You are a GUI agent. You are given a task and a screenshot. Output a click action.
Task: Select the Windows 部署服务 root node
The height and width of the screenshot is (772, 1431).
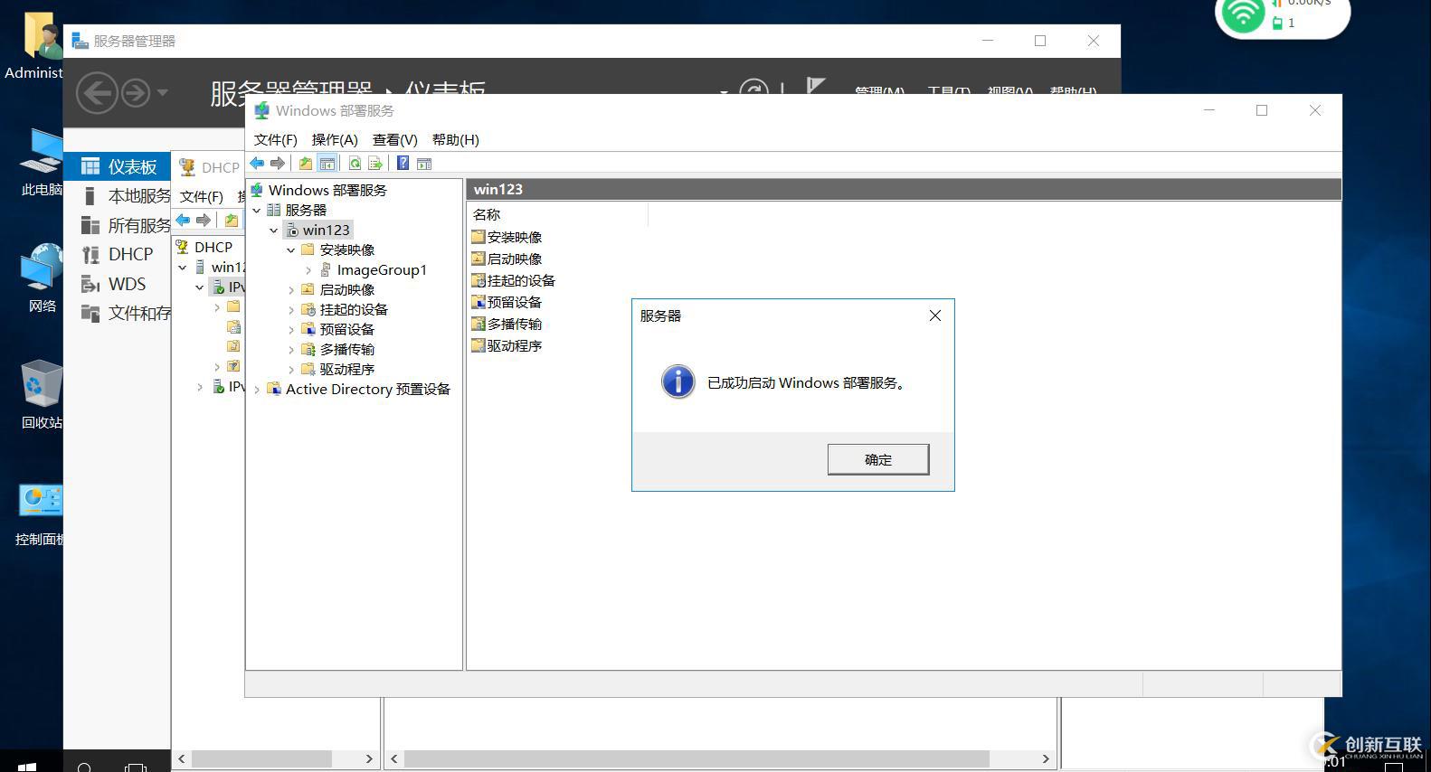327,190
